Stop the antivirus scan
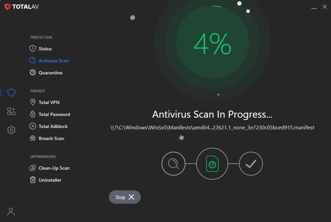The width and height of the screenshot is (331, 222). [x=124, y=197]
